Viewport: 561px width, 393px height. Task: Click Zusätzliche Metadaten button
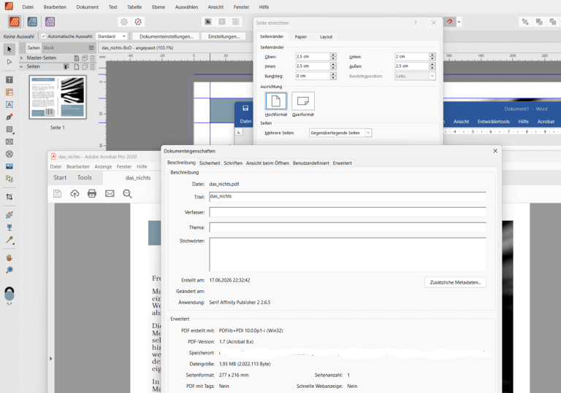455,282
